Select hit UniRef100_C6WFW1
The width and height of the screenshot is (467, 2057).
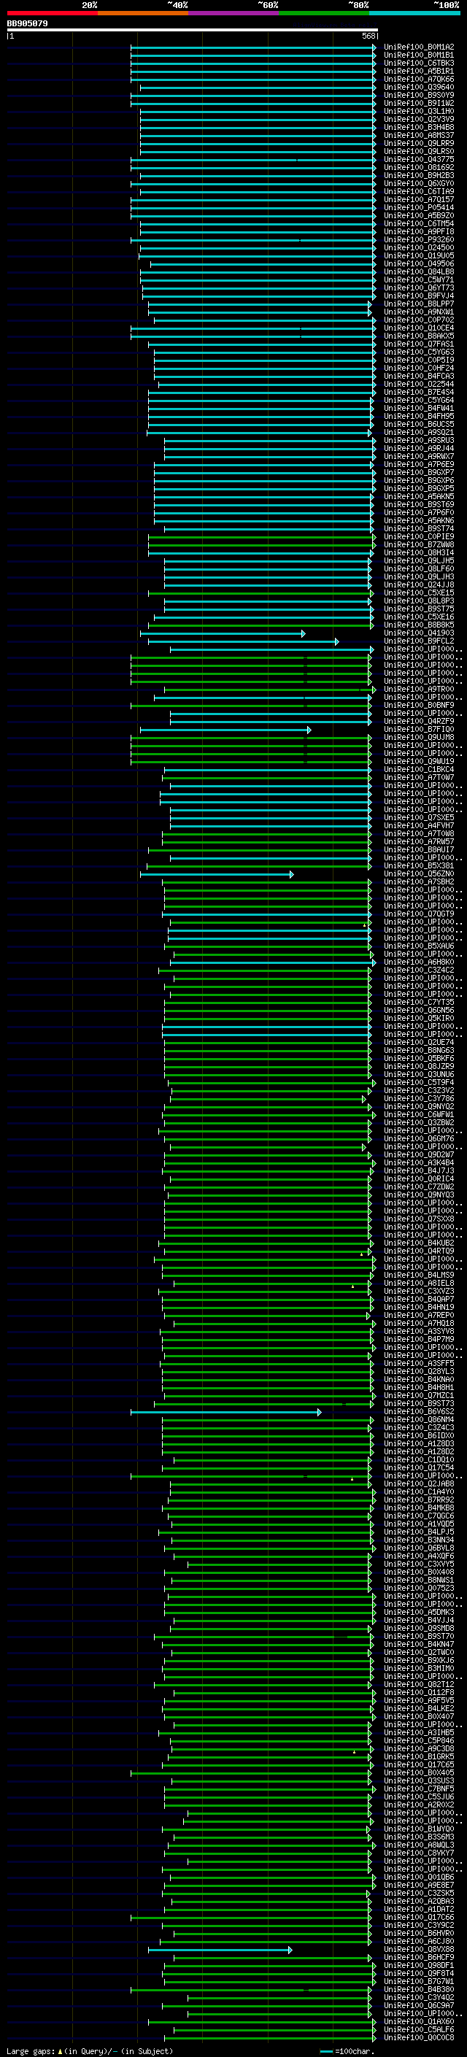419,1115
